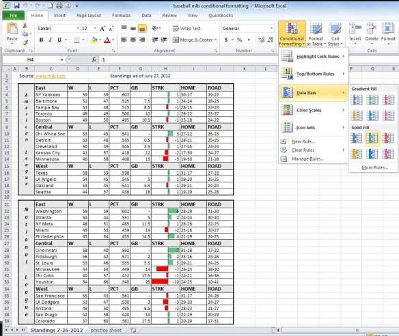Open Highlight Cells Rules submenu

tap(313, 57)
